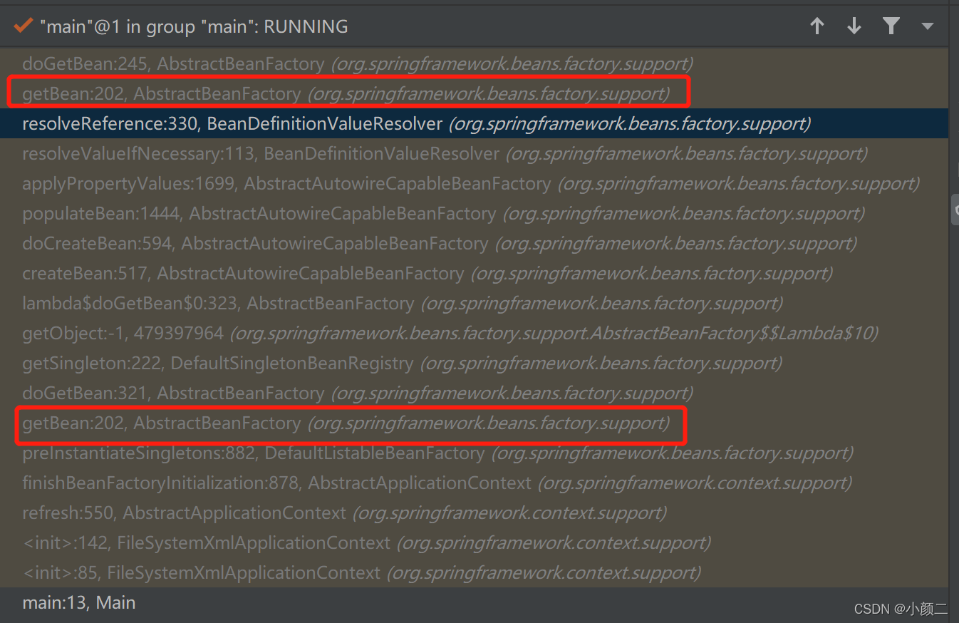
Task: Go to next frame with down arrow
Action: [x=854, y=26]
